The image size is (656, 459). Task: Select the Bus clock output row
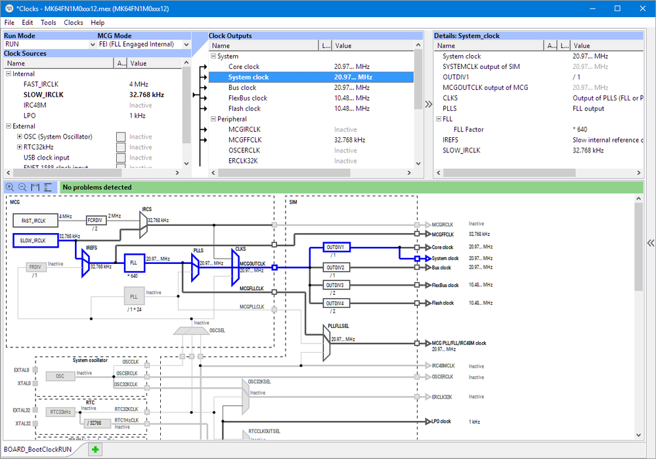311,87
